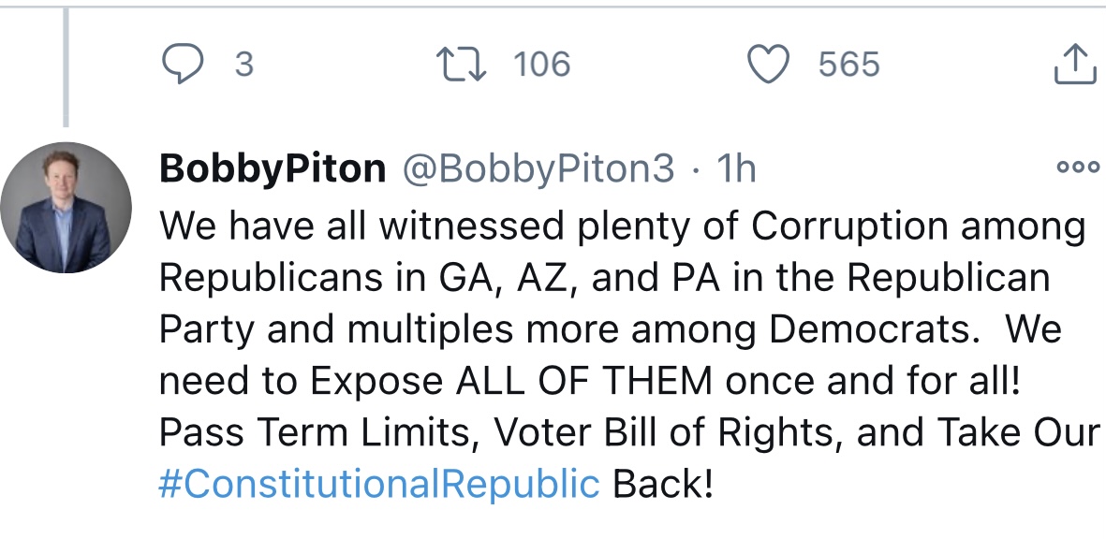Viewport: 1106px width, 539px height.
Task: Click the vertical thread connector line
Action: [66, 66]
